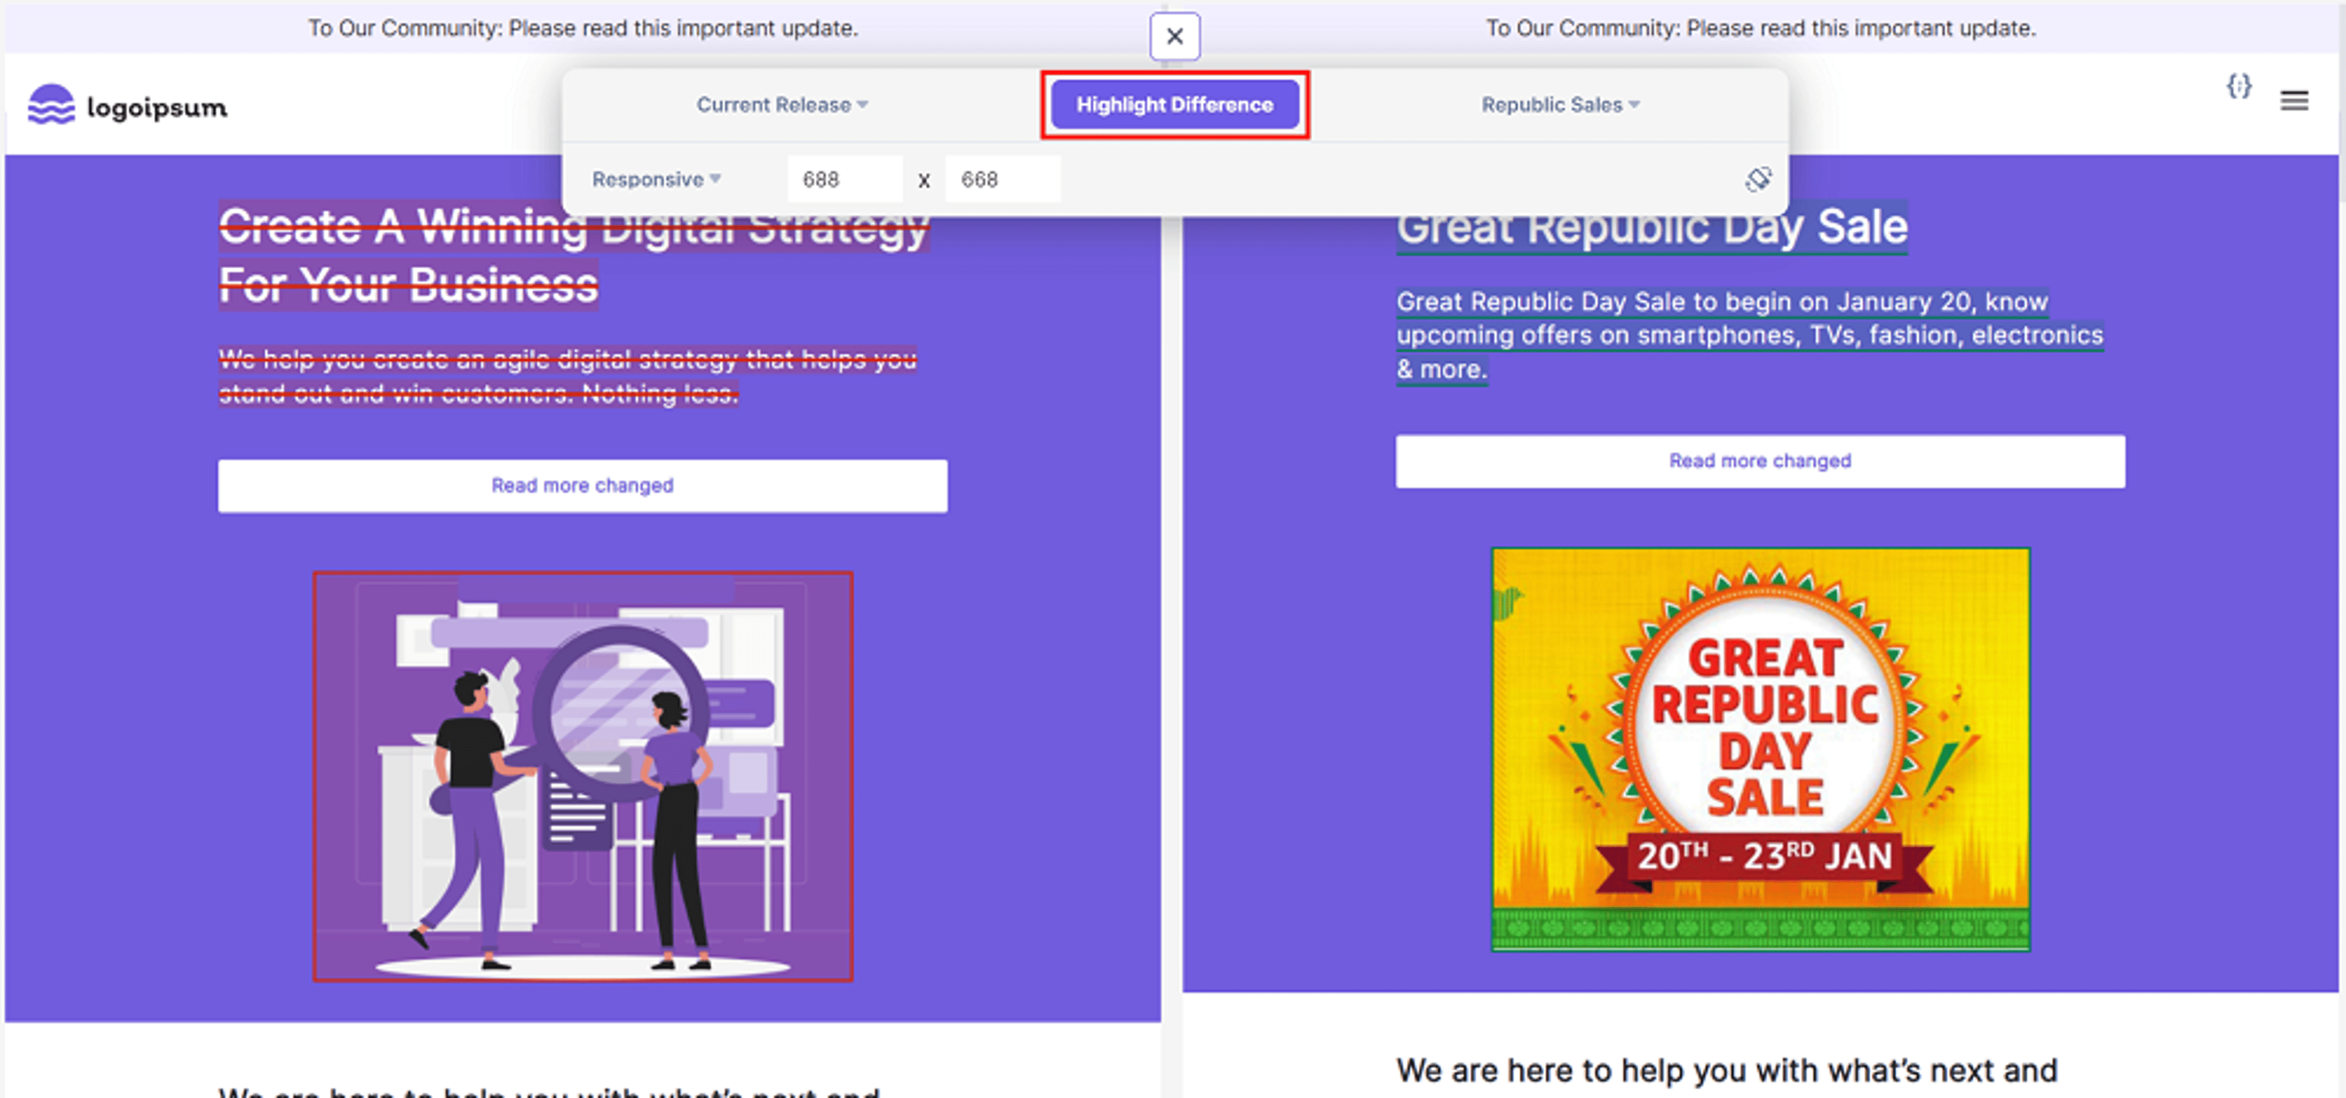2346x1098 pixels.
Task: Click the height field showing 668
Action: point(1003,180)
